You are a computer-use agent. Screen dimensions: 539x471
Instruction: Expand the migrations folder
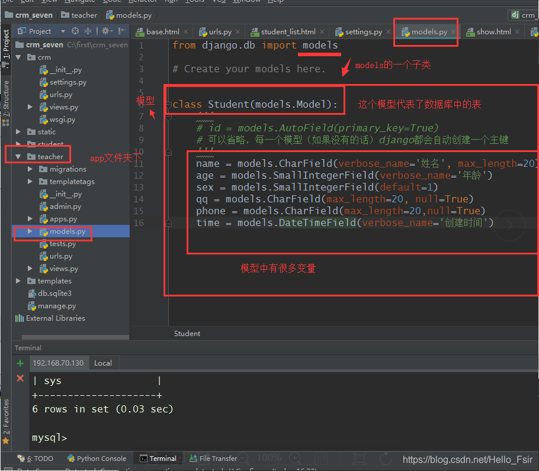pos(30,169)
